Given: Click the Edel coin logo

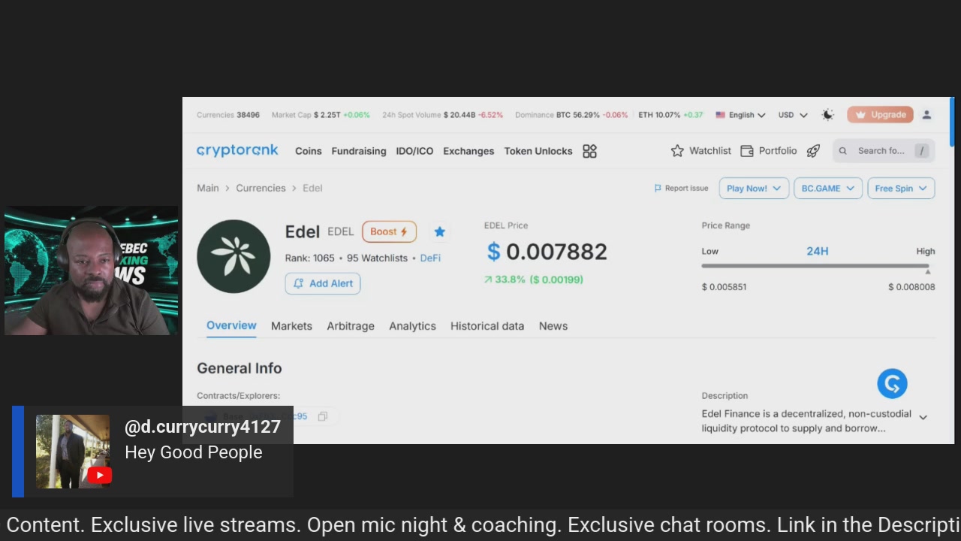Looking at the screenshot, I should coord(233,256).
